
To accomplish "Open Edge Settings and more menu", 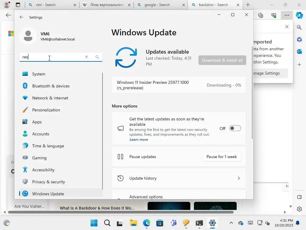I will pyautogui.click(x=287, y=15).
